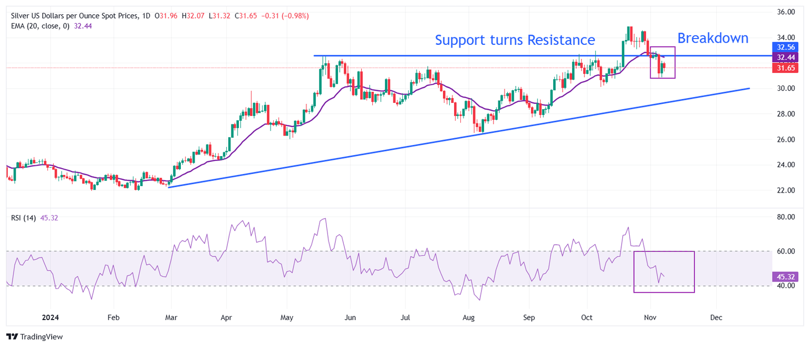The width and height of the screenshot is (810, 347).
Task: Click the TradingView logo icon
Action: pos(12,336)
